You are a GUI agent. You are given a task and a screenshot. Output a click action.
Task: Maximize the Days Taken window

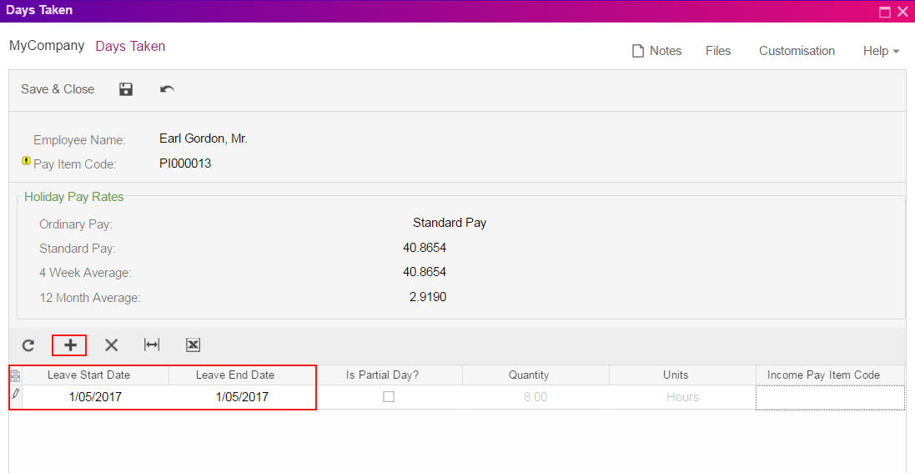tap(885, 12)
